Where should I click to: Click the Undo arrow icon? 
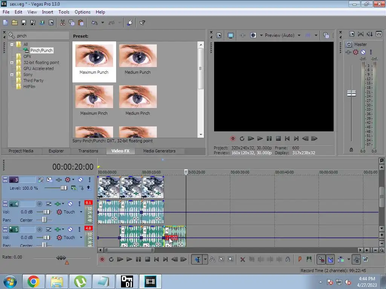pos(95,23)
